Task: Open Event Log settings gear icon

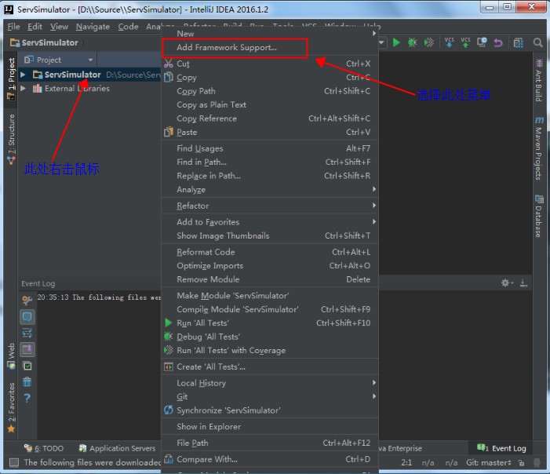Action: [x=507, y=283]
